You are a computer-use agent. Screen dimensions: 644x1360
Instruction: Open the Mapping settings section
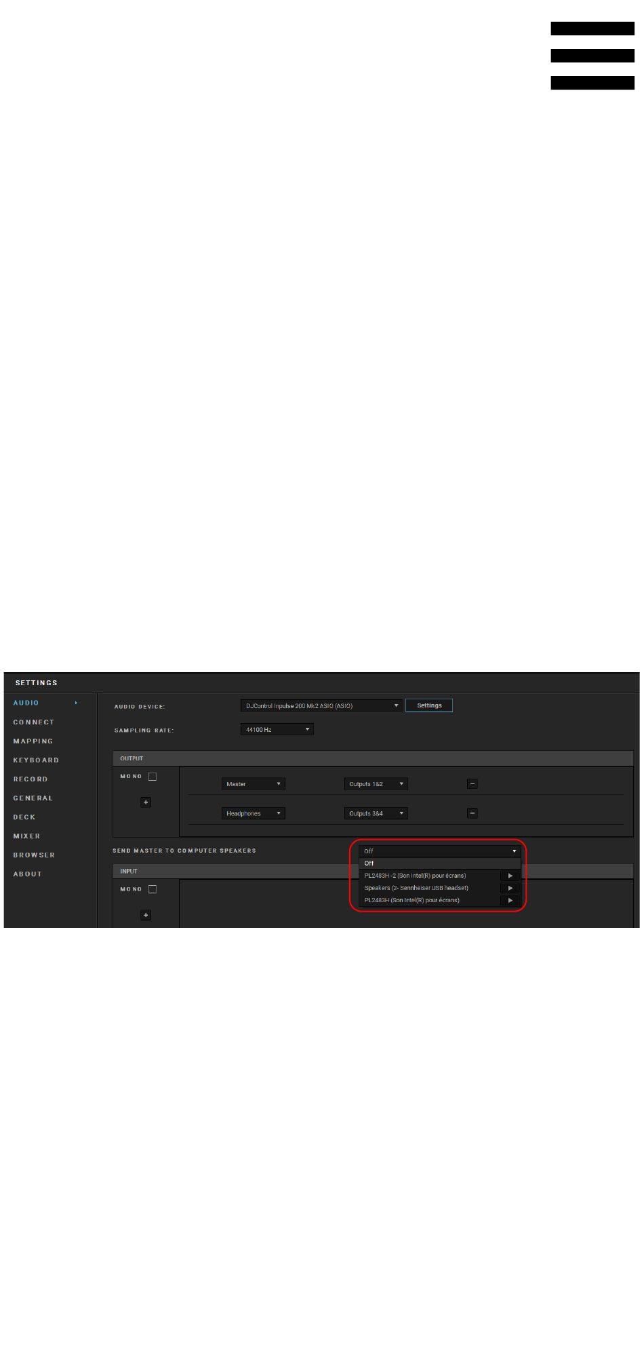(x=33, y=741)
